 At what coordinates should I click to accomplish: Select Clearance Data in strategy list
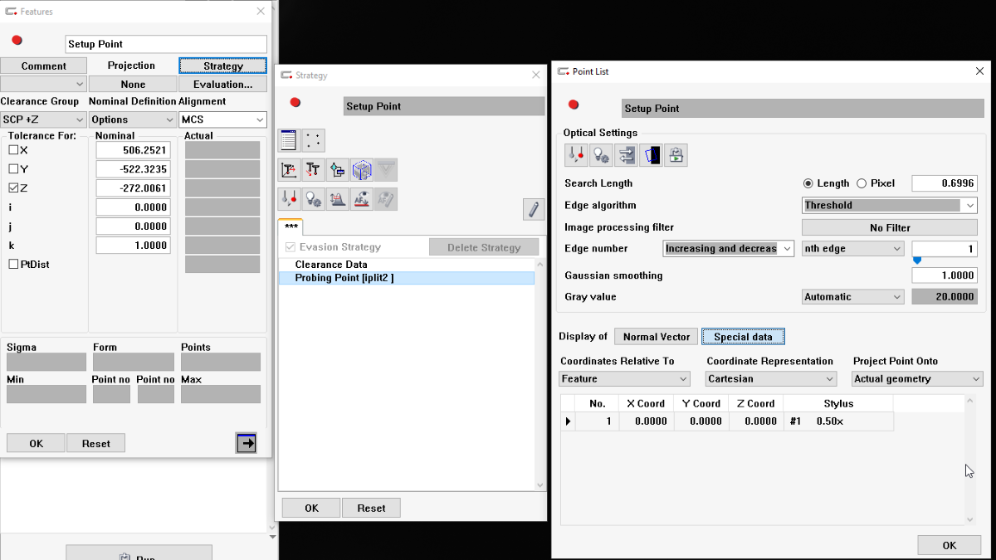(407, 265)
